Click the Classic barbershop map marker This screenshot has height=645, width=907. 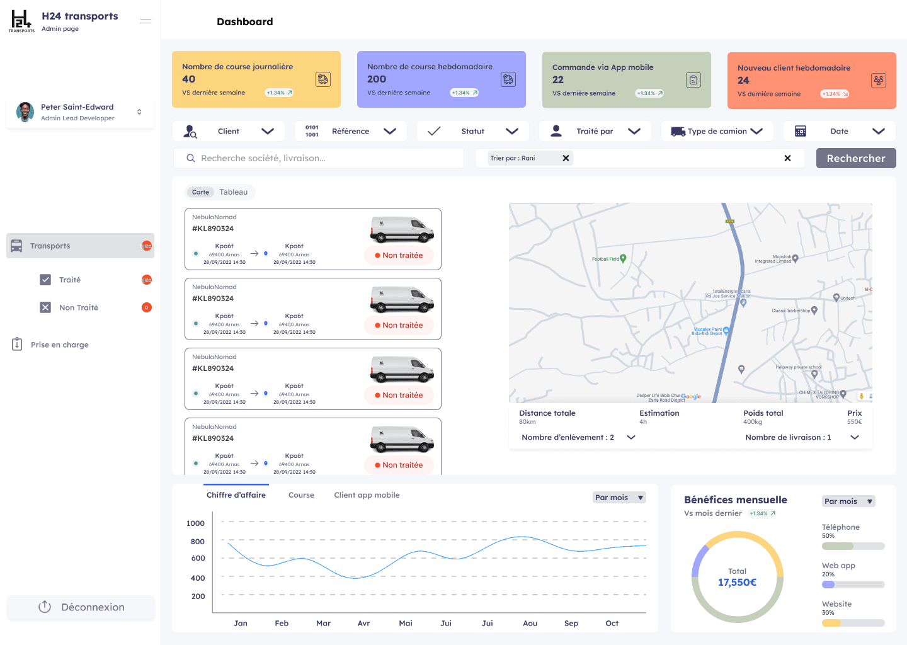coord(814,310)
